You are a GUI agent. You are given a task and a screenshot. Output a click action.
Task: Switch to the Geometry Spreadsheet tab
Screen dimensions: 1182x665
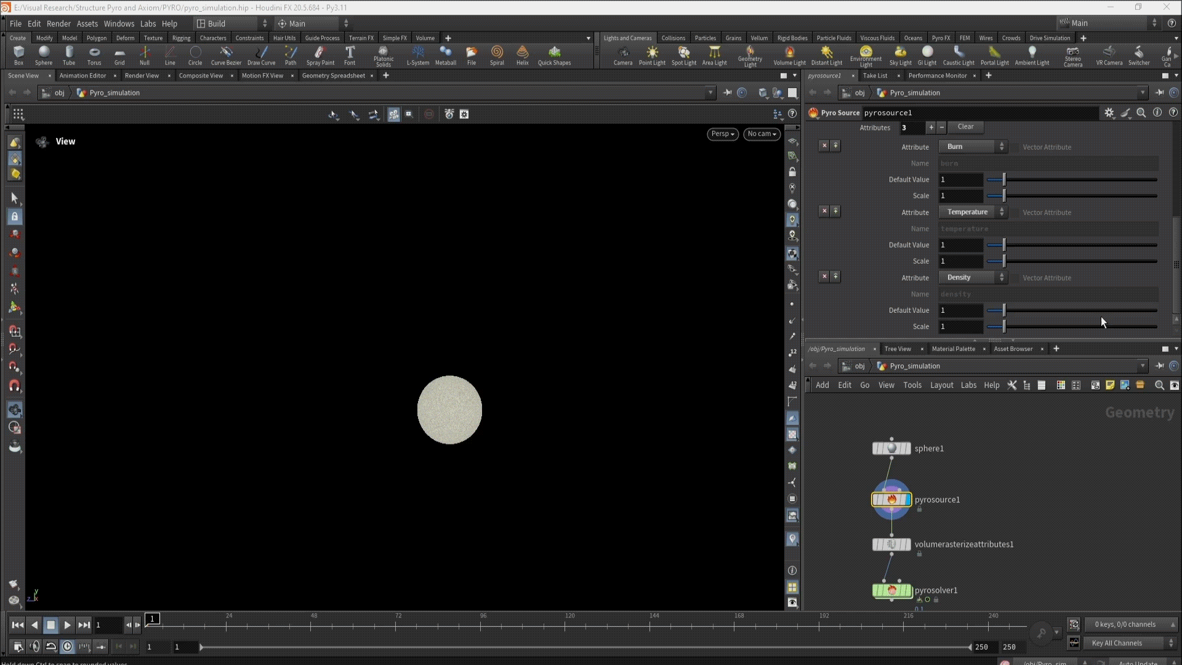pos(333,76)
